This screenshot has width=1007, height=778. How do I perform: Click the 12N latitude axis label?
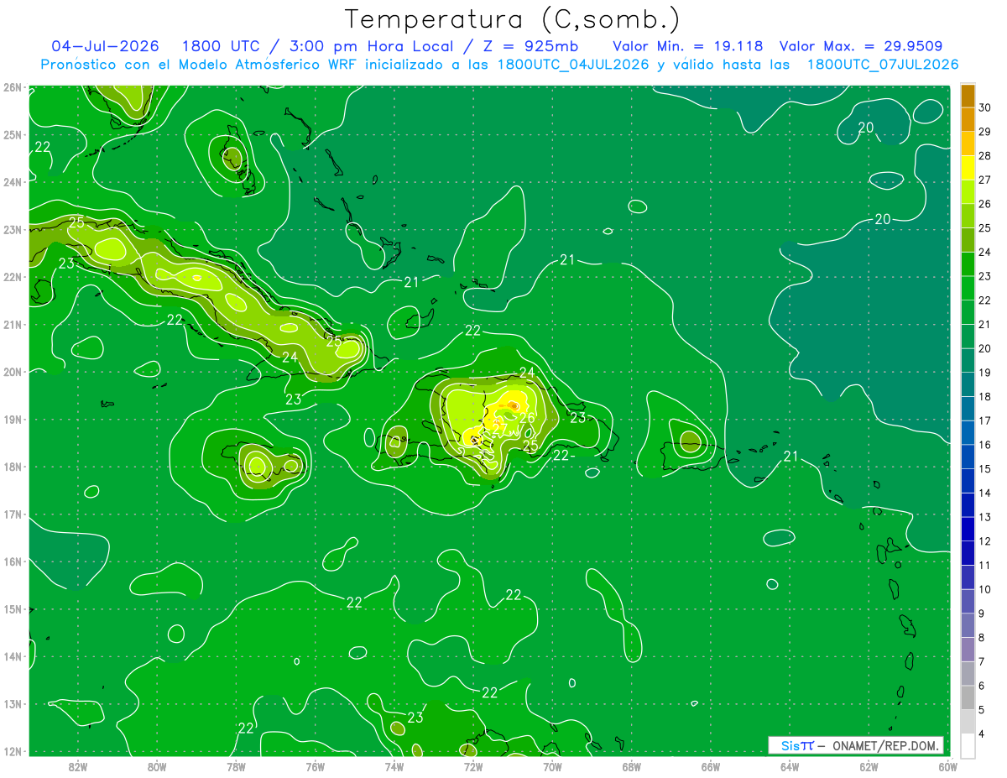pos(13,751)
